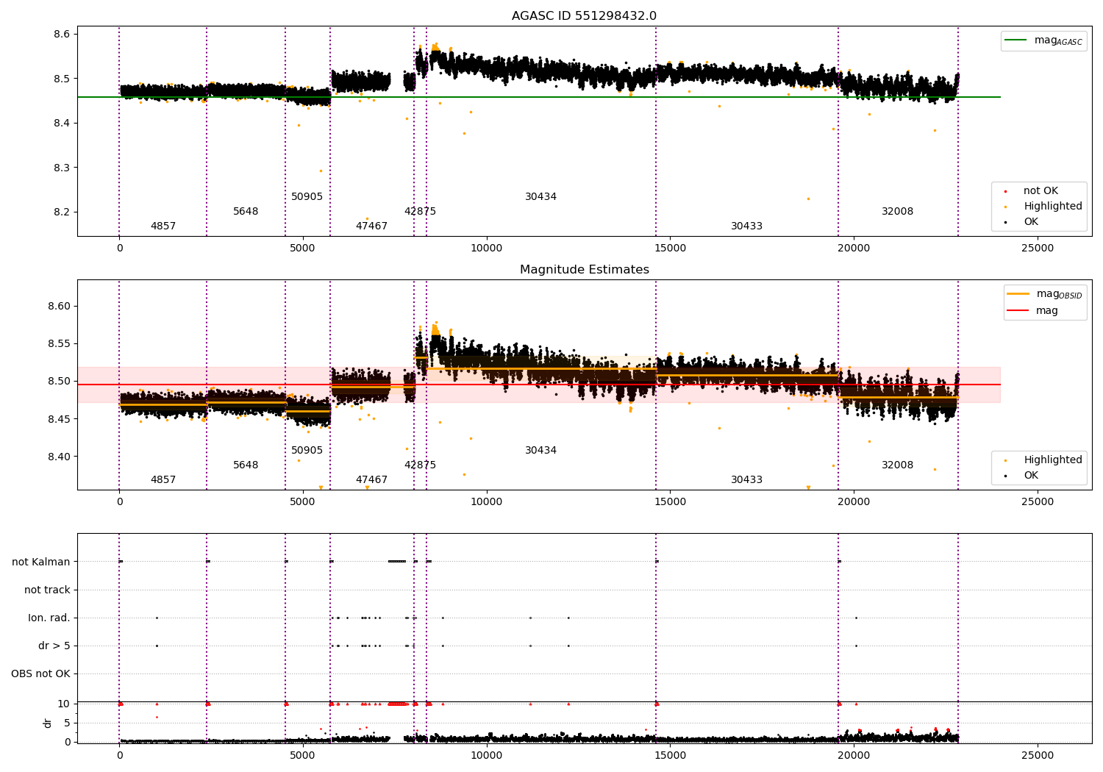Click 'OK' legend entry in middle plot
The image size is (1103, 772).
pyautogui.click(x=1022, y=476)
